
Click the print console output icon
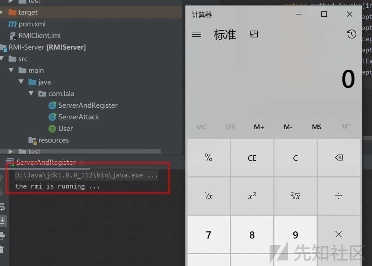2,235
